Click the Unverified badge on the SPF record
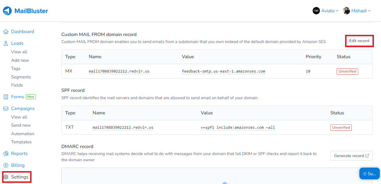 pos(341,127)
